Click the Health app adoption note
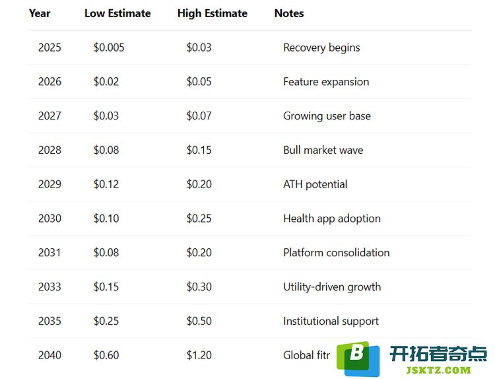Image resolution: width=495 pixels, height=379 pixels. tap(332, 219)
